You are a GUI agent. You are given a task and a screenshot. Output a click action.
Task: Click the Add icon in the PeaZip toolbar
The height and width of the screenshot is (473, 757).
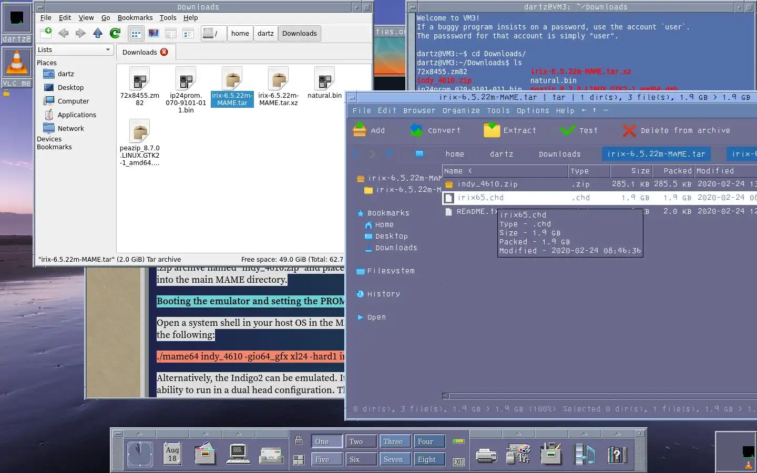pos(360,130)
